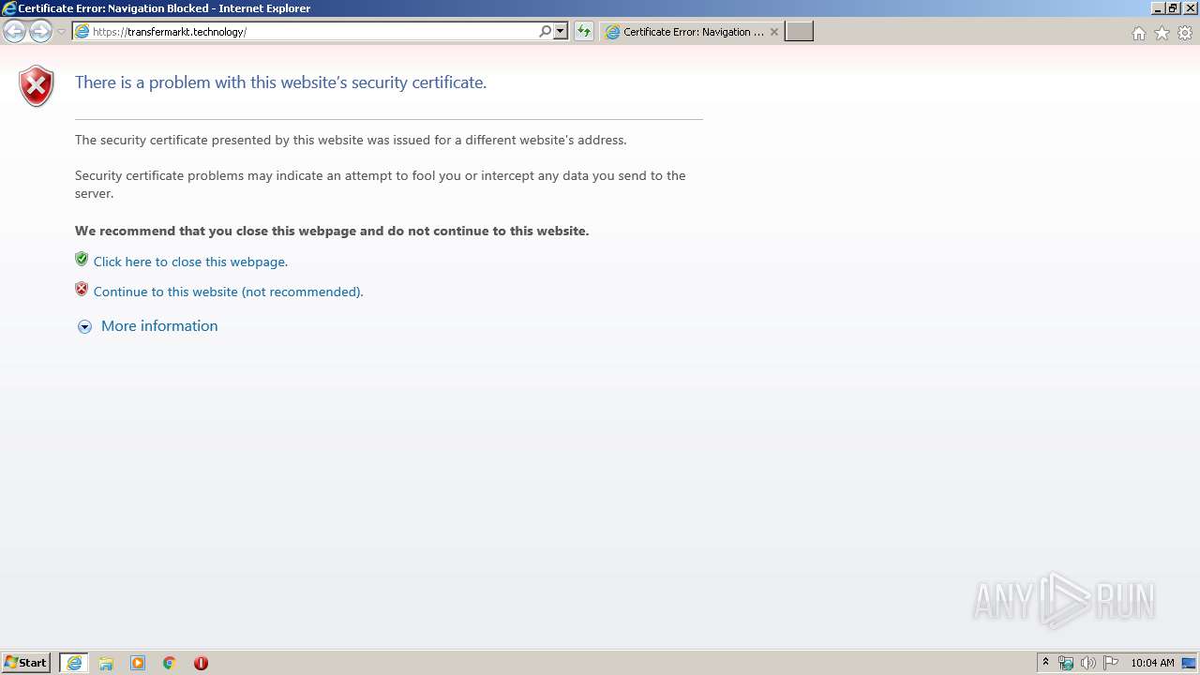This screenshot has height=675, width=1200.
Task: Open Action Center flag icon
Action: pos(1111,663)
